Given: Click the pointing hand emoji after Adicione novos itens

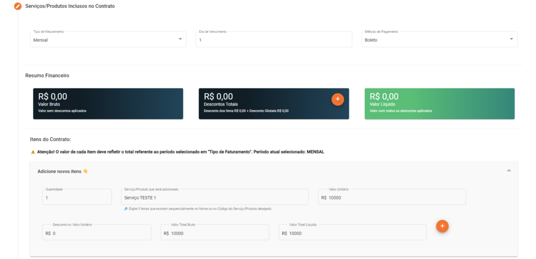Looking at the screenshot, I should [85, 171].
